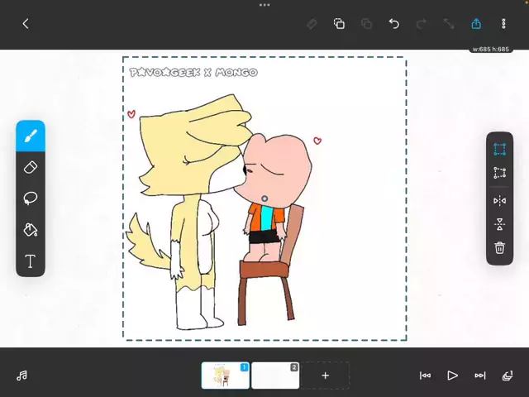Open the audio track music icon
This screenshot has width=529, height=397.
click(22, 375)
